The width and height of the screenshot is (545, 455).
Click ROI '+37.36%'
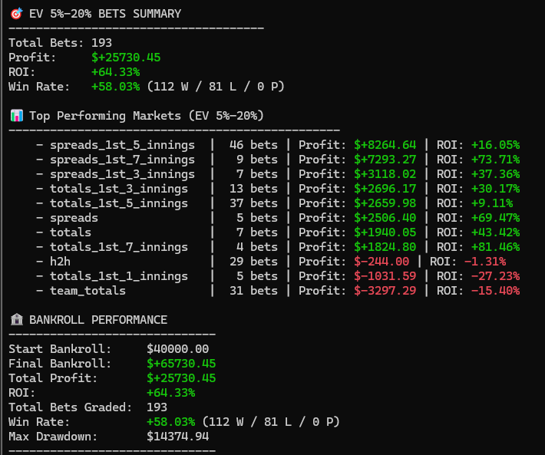pos(495,174)
